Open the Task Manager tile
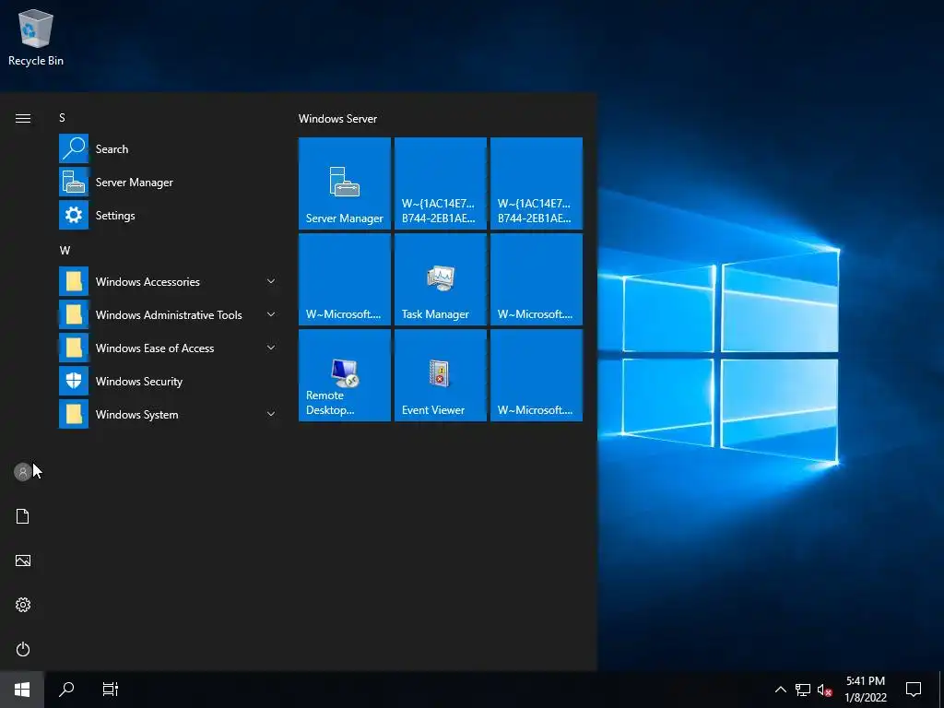 click(440, 279)
